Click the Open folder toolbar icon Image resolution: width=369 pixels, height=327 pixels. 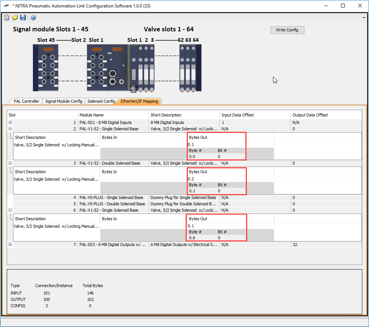click(15, 18)
